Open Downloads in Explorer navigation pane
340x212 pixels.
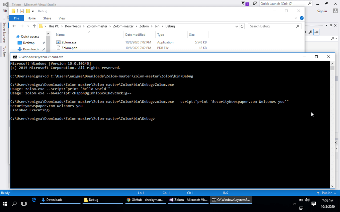pos(31,49)
